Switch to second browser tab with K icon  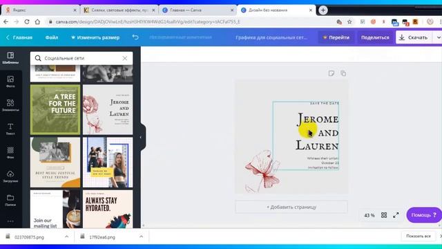(x=119, y=10)
